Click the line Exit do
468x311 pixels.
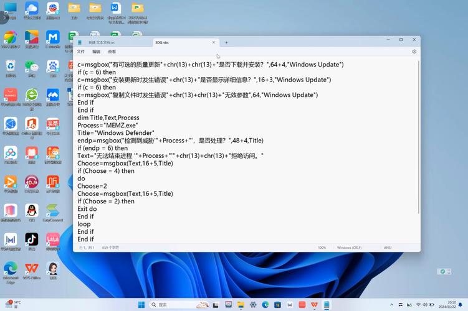tap(87, 209)
